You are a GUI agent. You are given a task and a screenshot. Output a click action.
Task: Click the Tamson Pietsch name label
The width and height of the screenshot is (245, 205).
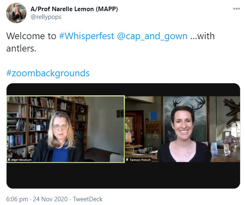click(140, 160)
